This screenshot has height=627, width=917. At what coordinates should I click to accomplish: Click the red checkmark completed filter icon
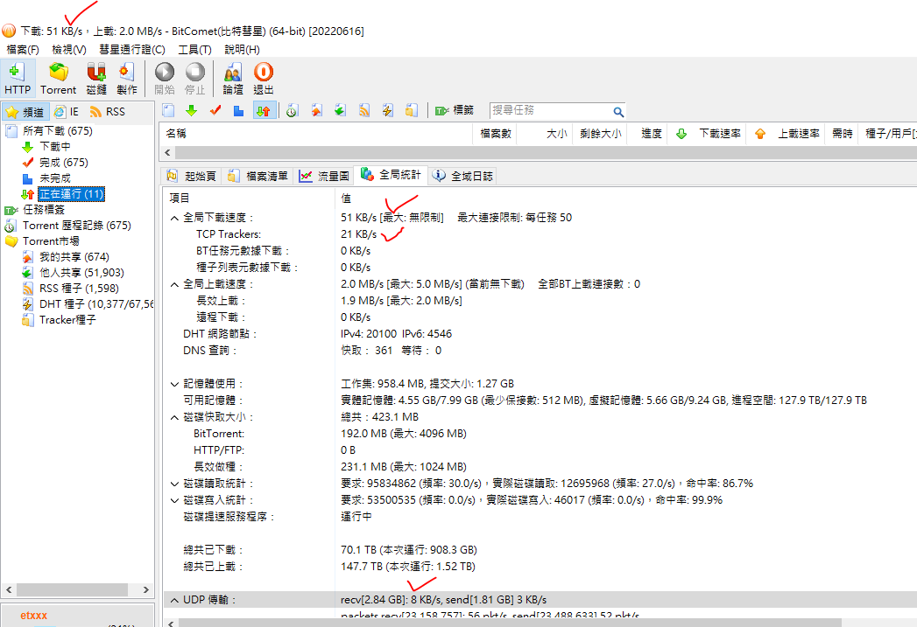click(215, 110)
